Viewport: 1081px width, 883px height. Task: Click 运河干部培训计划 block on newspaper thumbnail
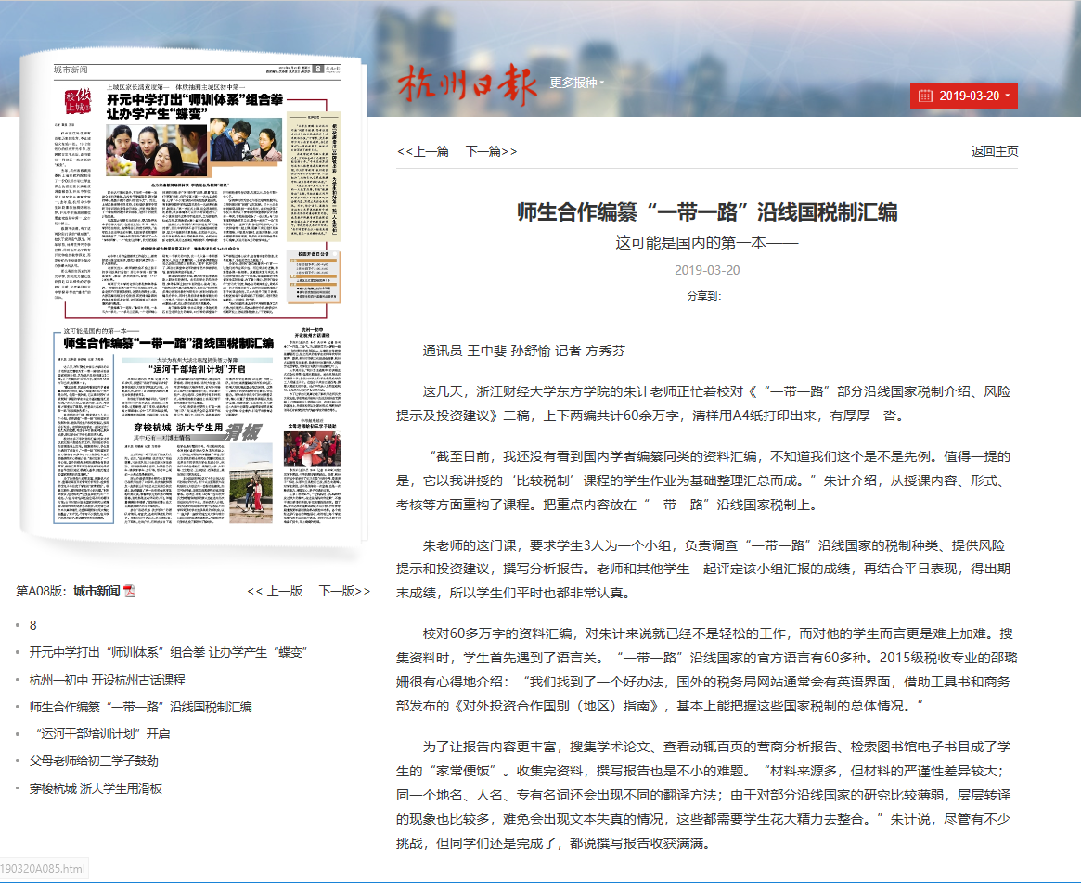click(x=198, y=389)
